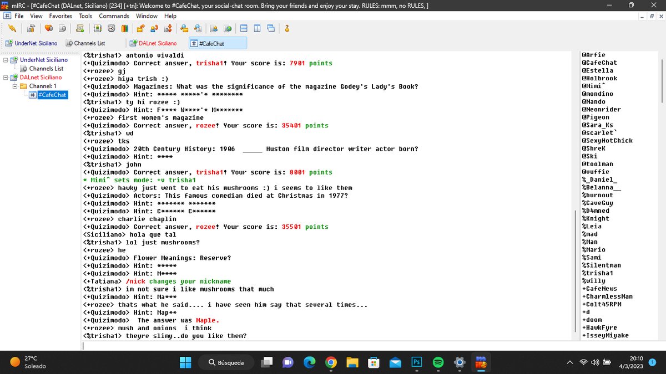This screenshot has height=374, width=666.
Task: Open the Notify List toolbar icon
Action: click(x=215, y=28)
